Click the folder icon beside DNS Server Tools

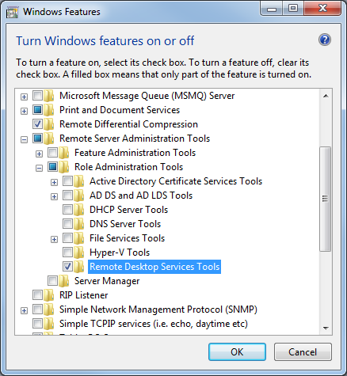click(78, 224)
